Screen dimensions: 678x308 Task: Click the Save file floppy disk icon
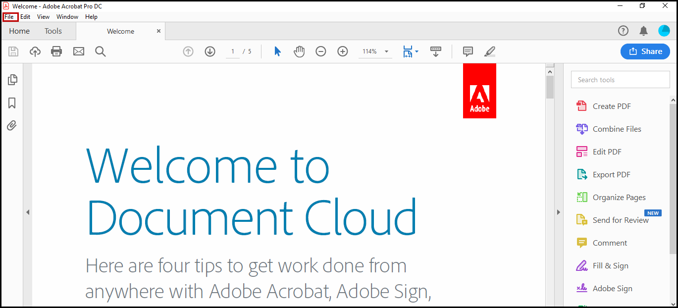coord(13,51)
